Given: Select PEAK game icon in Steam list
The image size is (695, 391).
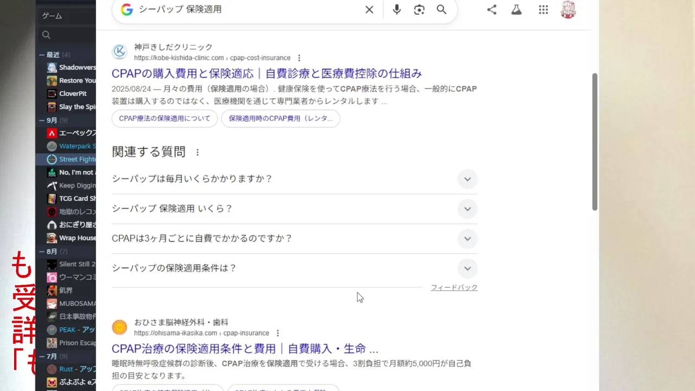Looking at the screenshot, I should click(52, 330).
